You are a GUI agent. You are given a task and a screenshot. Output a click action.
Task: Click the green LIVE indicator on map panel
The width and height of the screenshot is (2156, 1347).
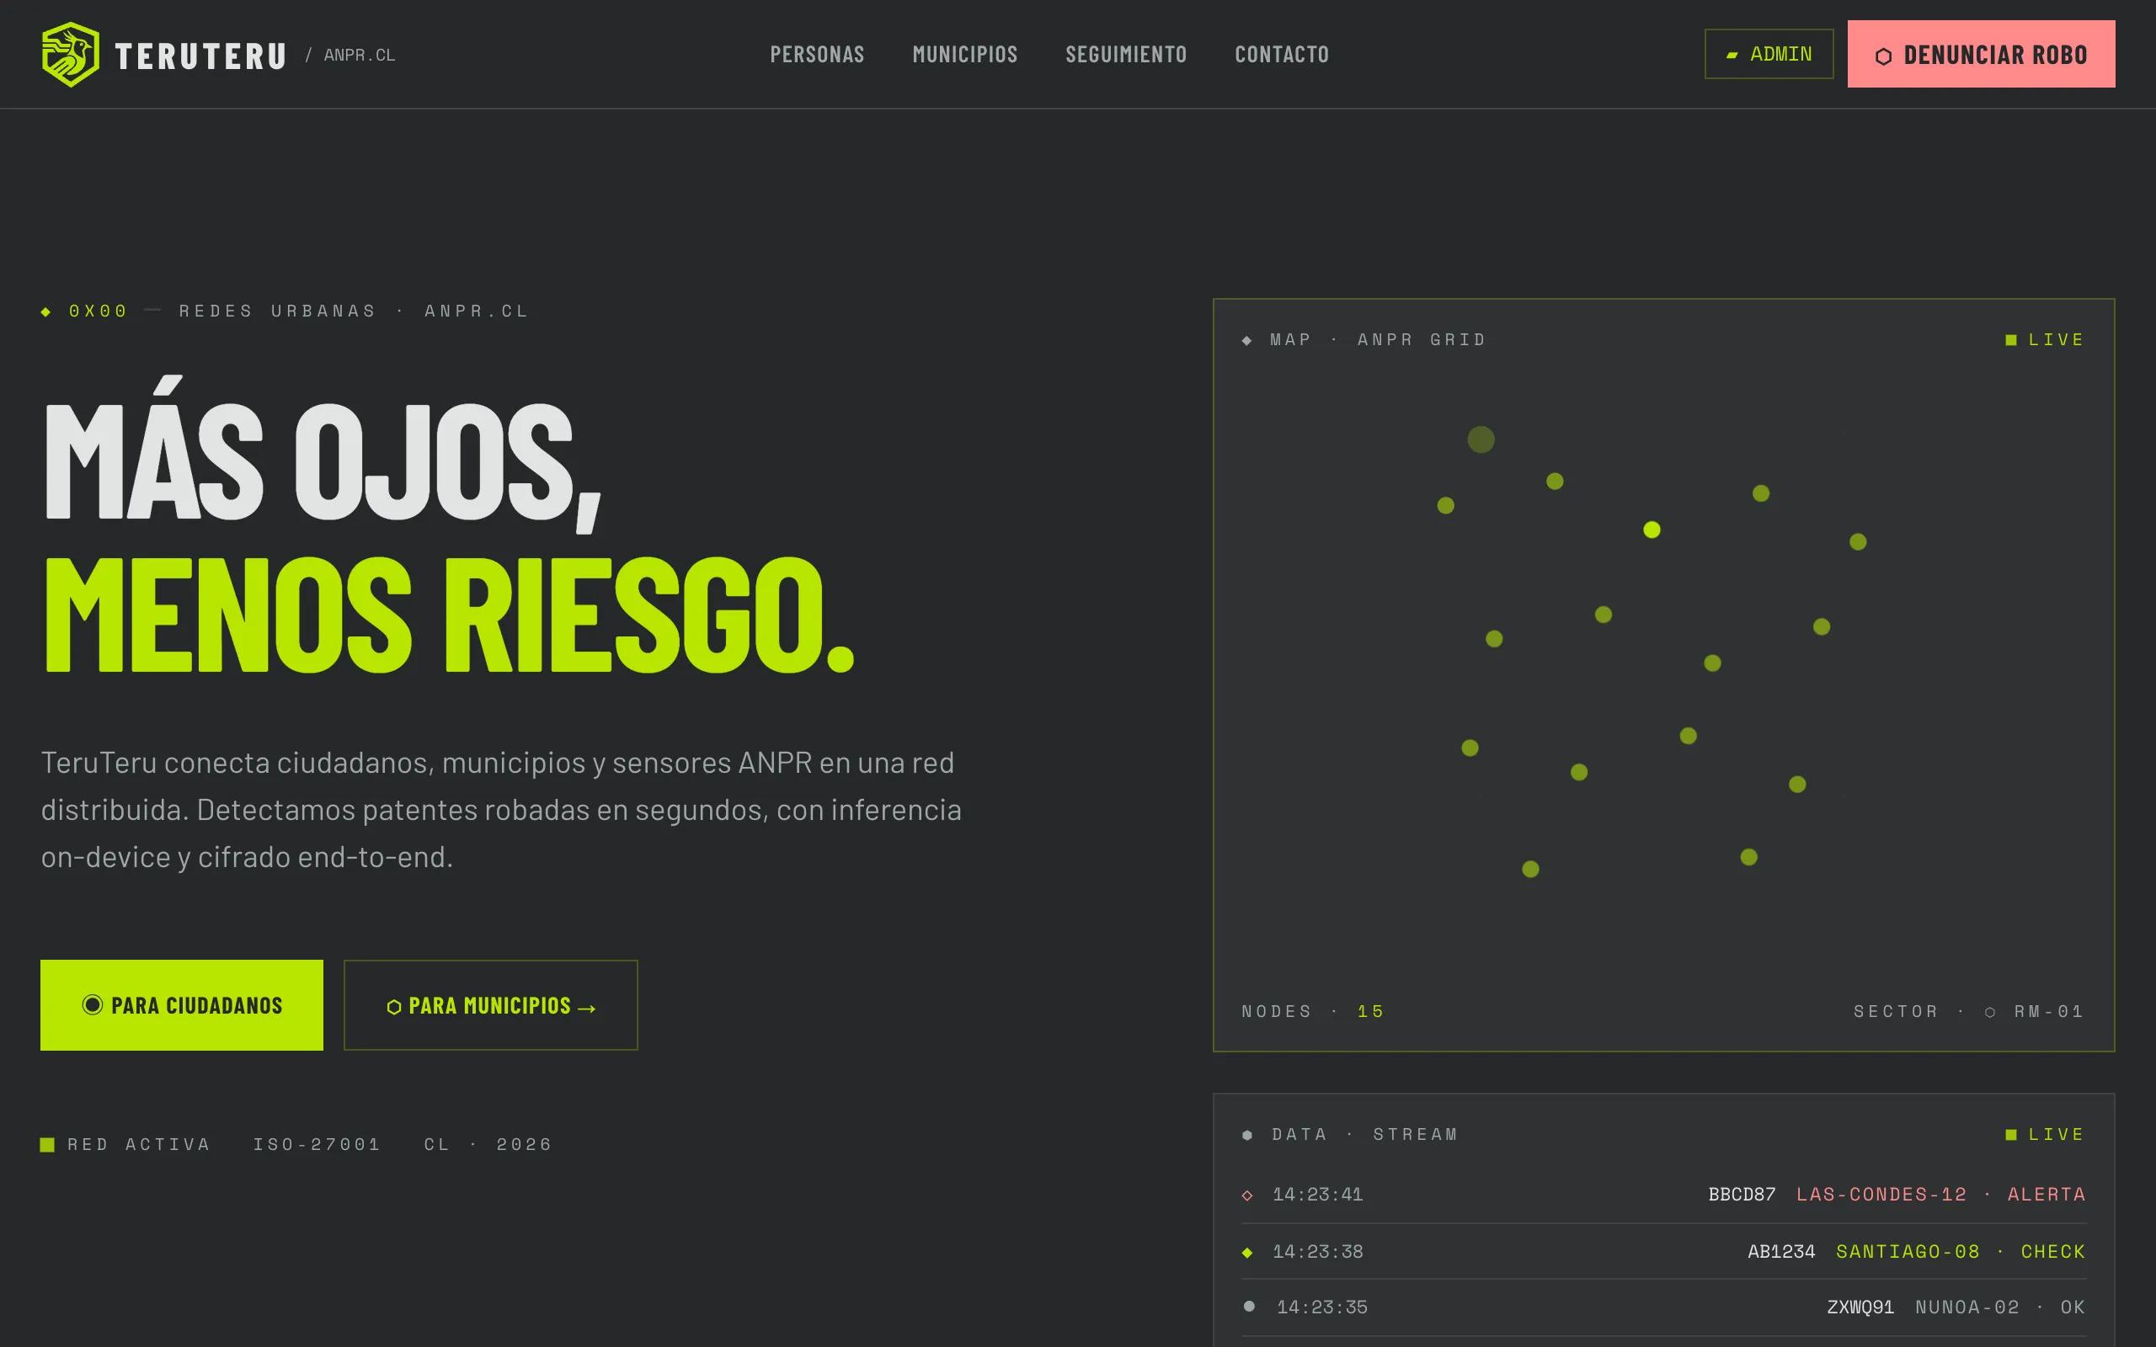pos(2044,340)
